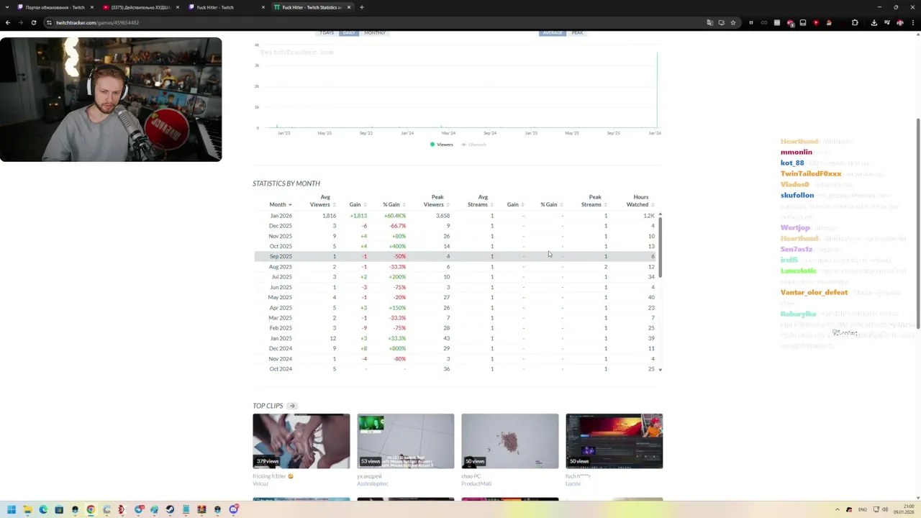Select the 'Dec 2024' table row

(x=456, y=348)
